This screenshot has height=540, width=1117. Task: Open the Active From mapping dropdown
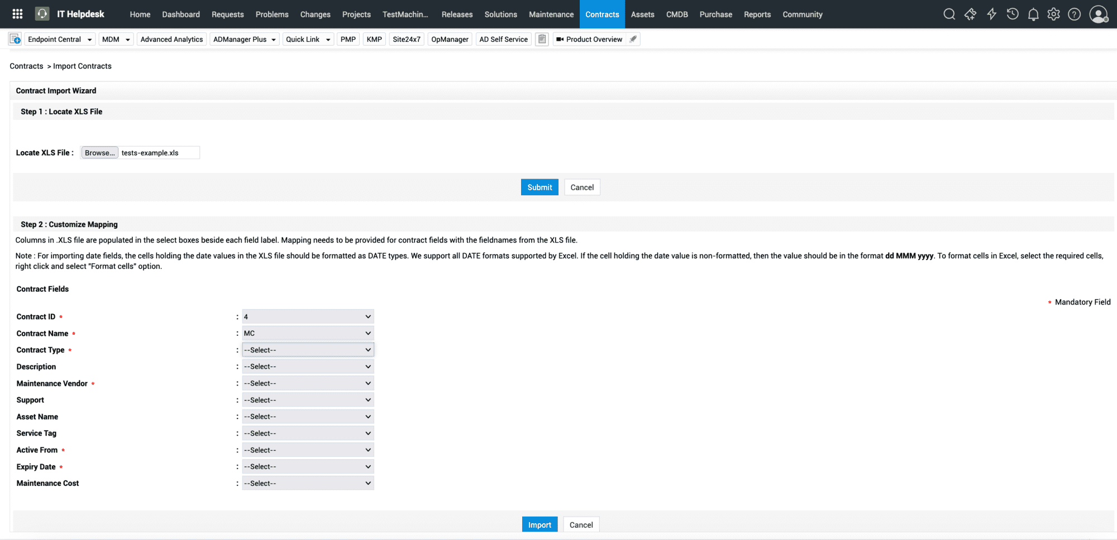[308, 450]
